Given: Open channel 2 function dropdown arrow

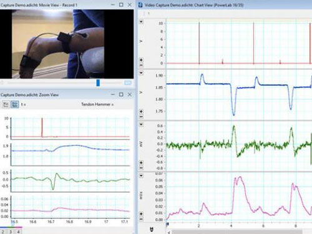Looking at the screenshot, I should click(x=142, y=73).
